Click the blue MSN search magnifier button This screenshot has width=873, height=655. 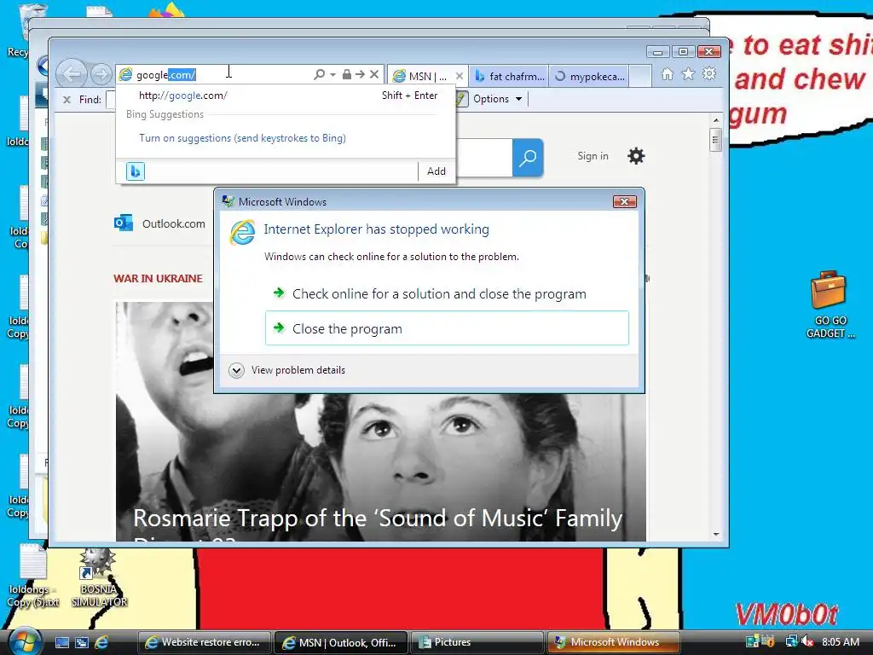[527, 158]
